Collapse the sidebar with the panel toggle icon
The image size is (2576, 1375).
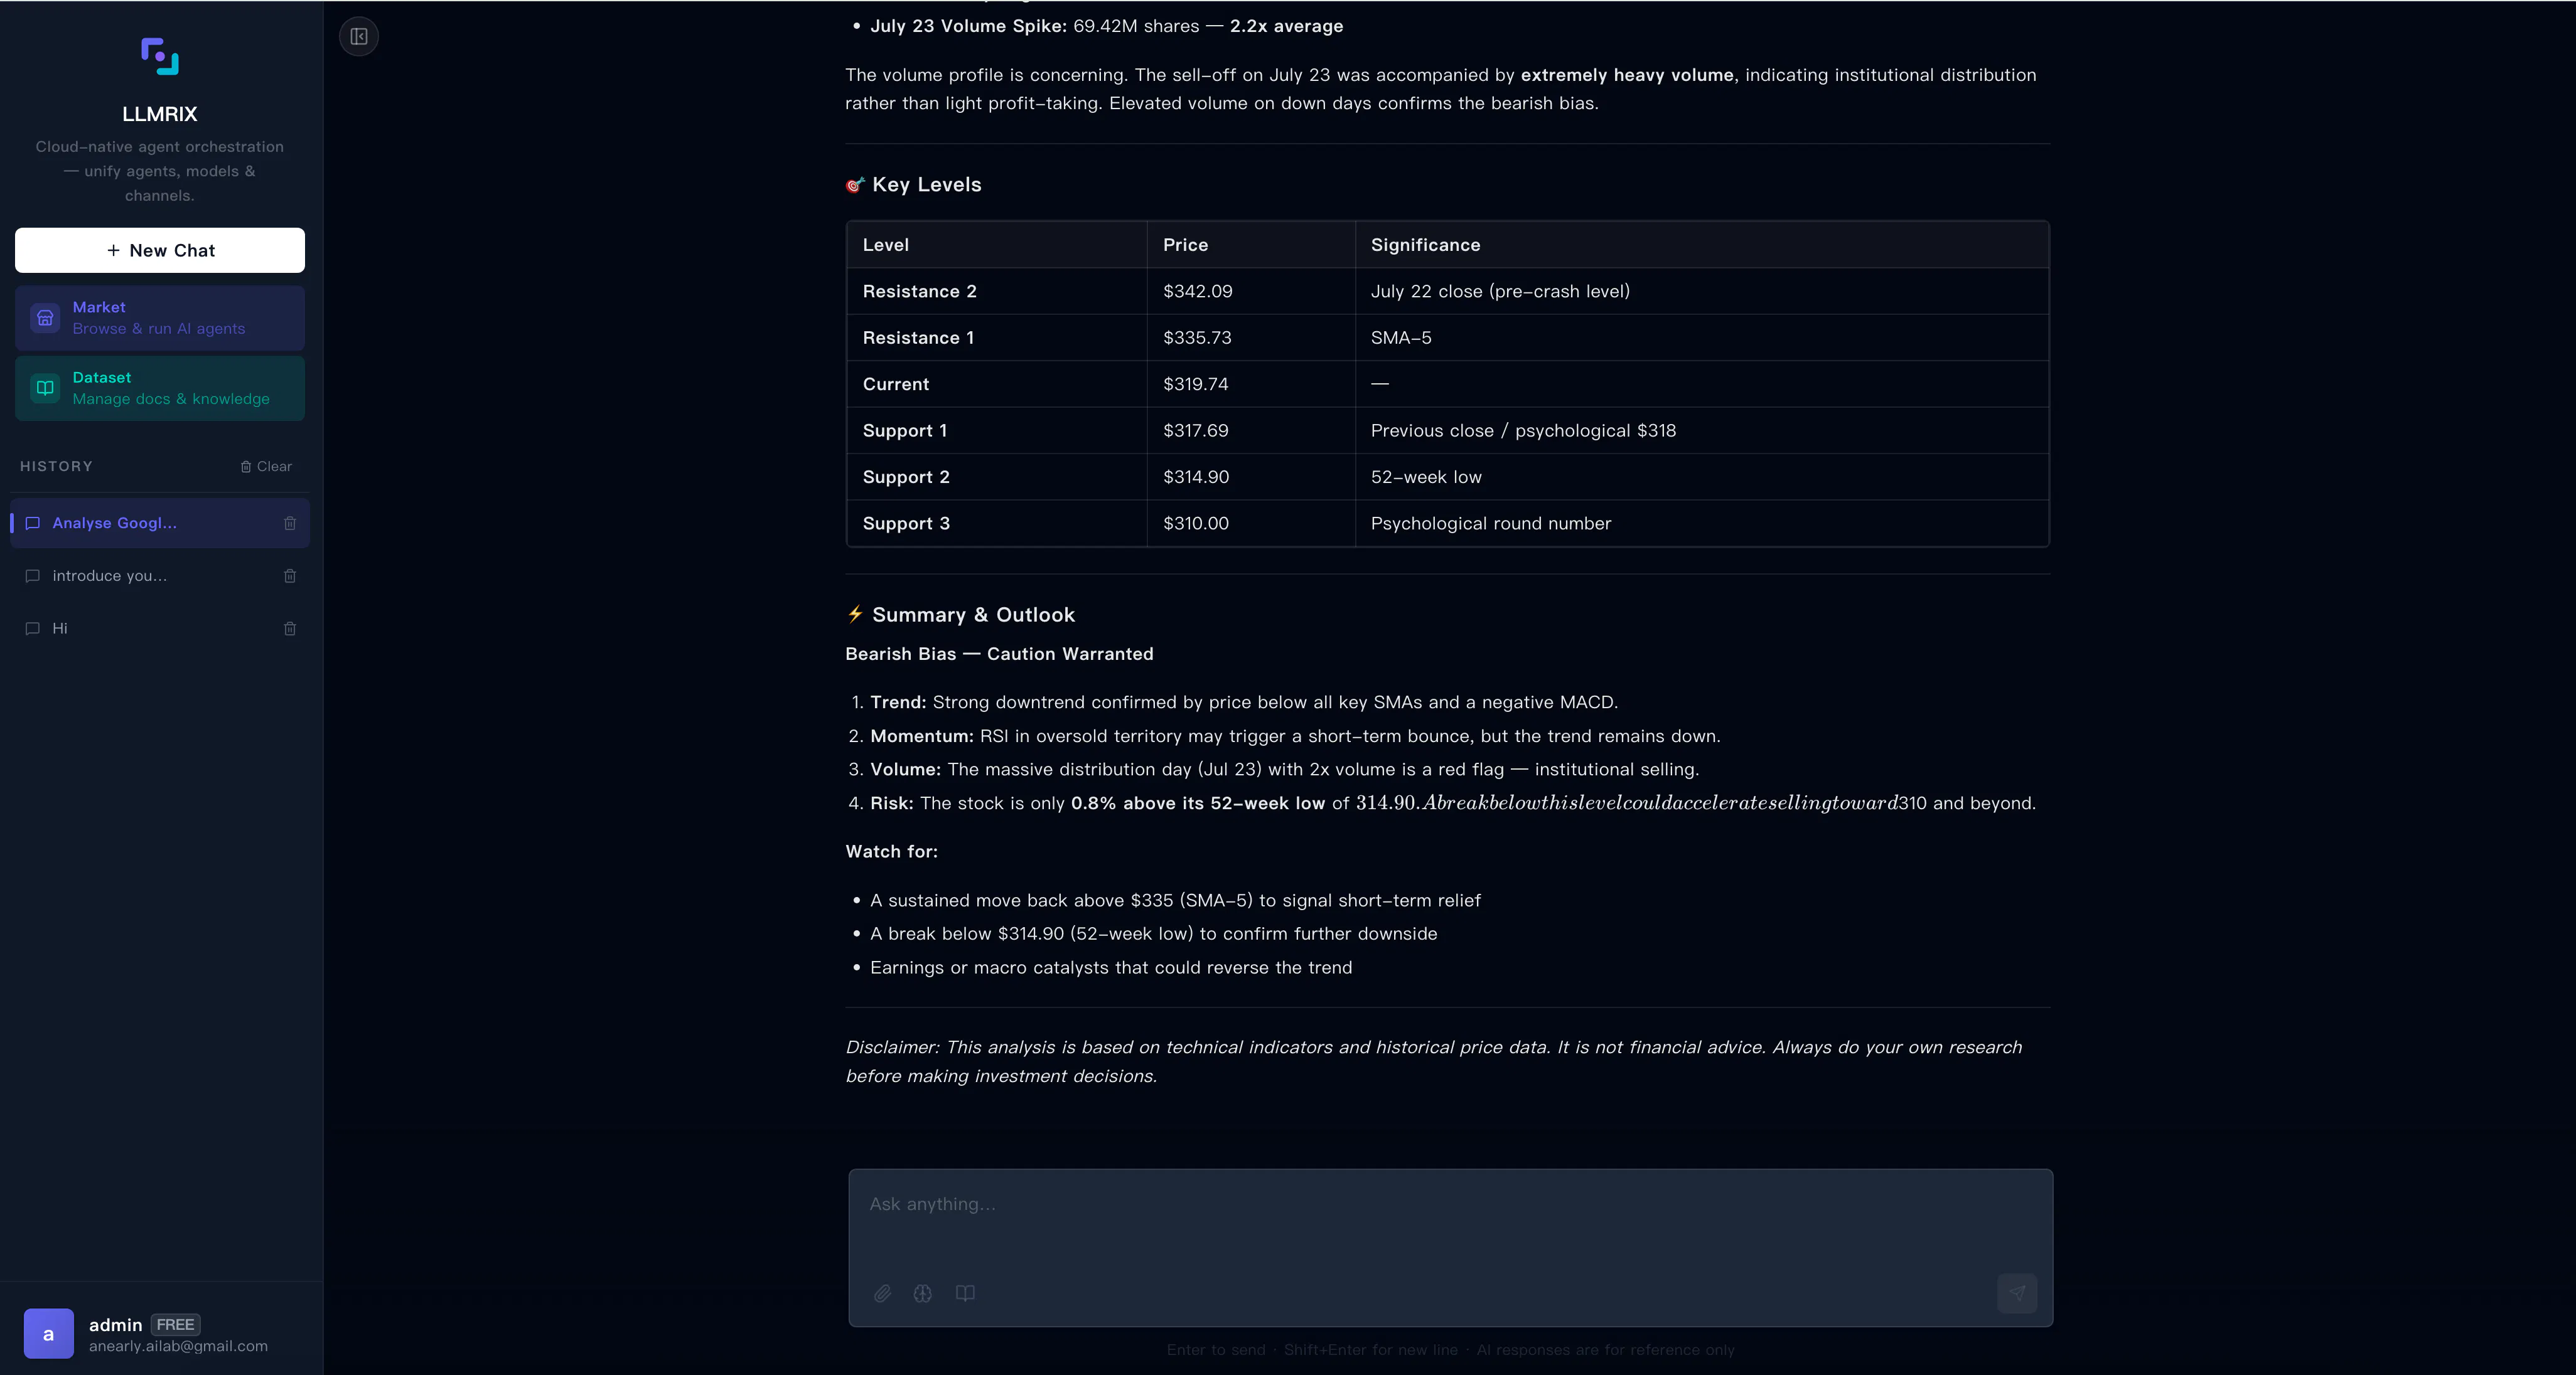pyautogui.click(x=359, y=37)
